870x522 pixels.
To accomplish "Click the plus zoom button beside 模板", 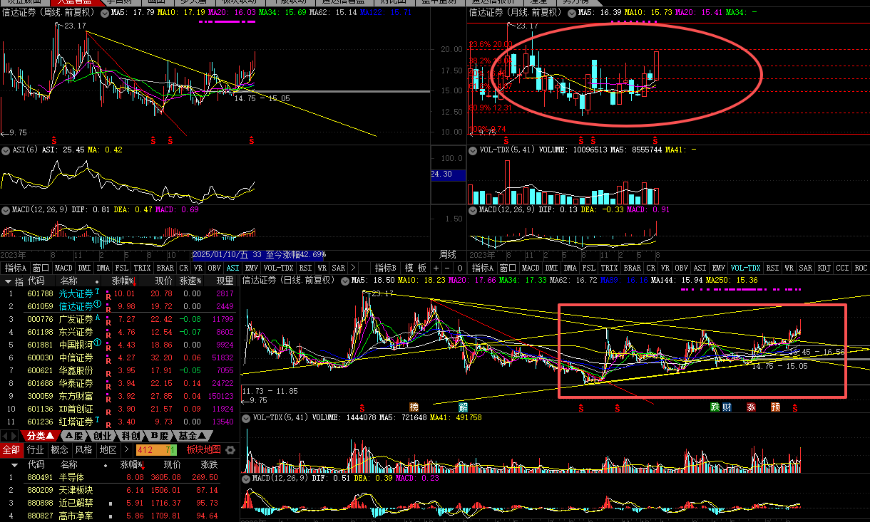I will [x=436, y=268].
